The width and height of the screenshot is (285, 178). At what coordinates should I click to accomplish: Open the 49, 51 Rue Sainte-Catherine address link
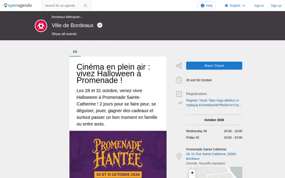211,156
